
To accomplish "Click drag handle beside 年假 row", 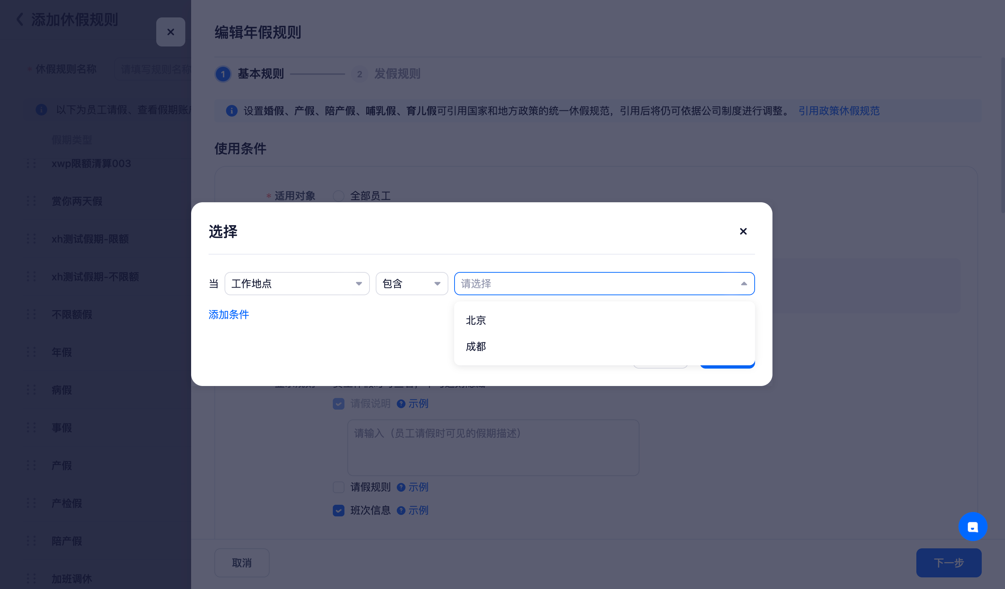I will (31, 352).
